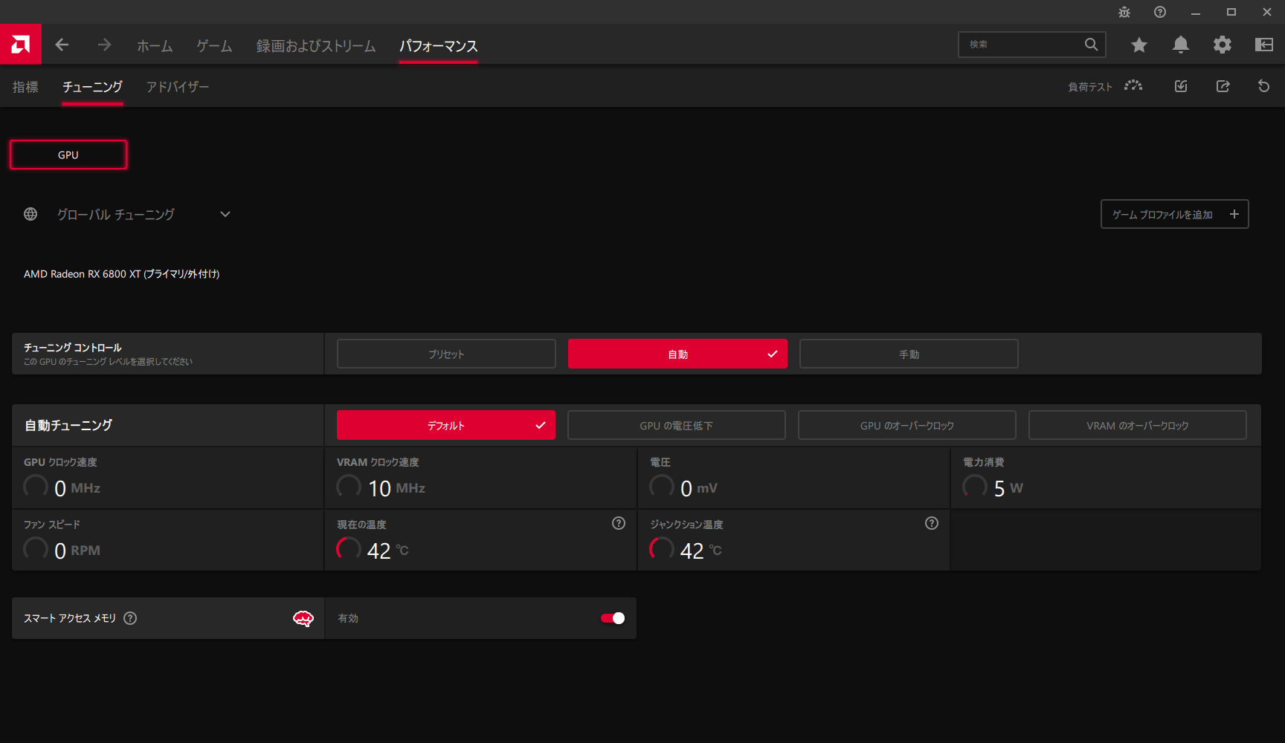Close the Radeon Software window
Image resolution: width=1285 pixels, height=743 pixels.
[x=1267, y=12]
